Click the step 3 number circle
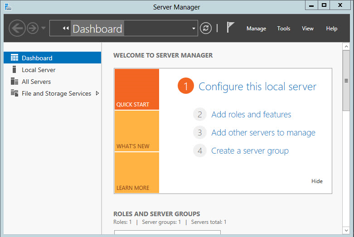Screen dimensions: 354x237 [200, 132]
